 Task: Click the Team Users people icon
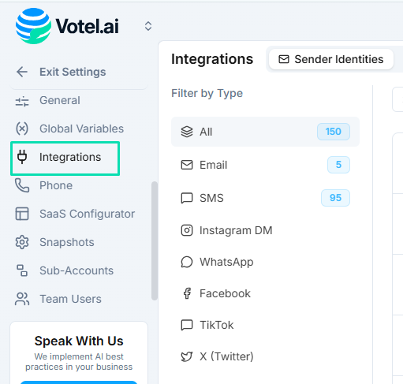pos(22,299)
